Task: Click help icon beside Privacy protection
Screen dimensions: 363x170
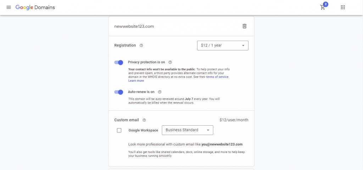Action: [170, 62]
